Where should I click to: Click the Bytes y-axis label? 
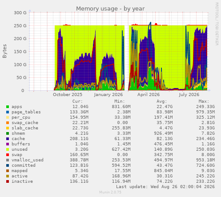coord(4,51)
